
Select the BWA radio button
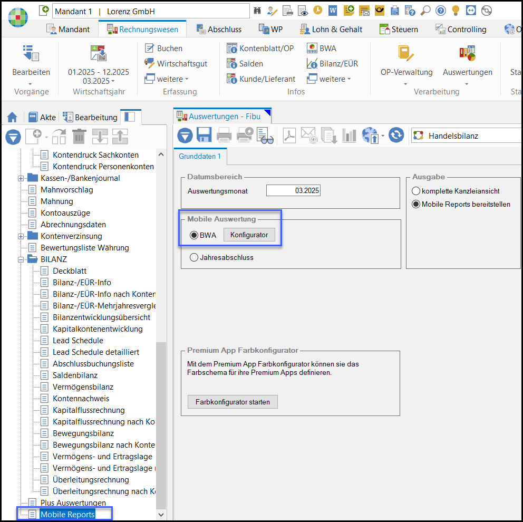[194, 235]
